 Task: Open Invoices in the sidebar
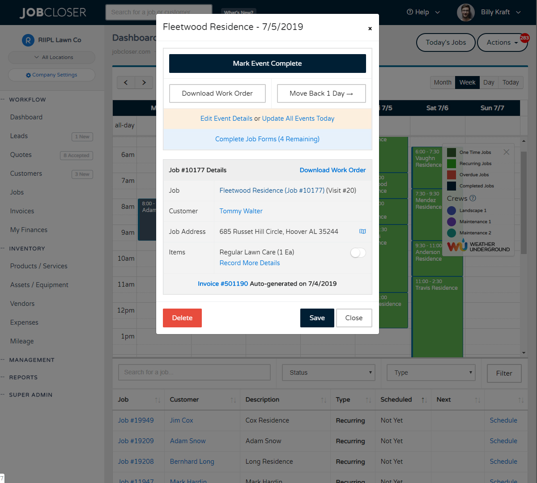pyautogui.click(x=22, y=211)
